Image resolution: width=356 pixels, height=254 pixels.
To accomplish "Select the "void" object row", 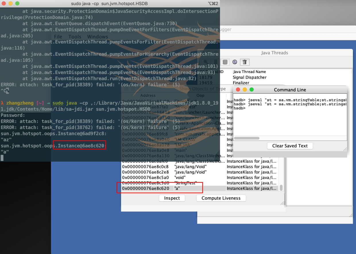I will pyautogui.click(x=180, y=178).
